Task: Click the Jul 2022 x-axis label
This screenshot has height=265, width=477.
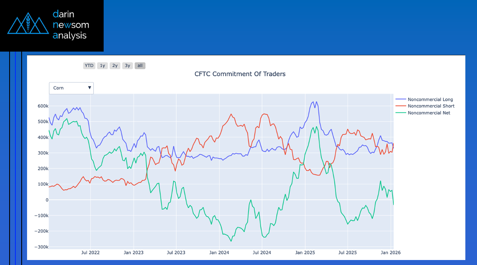Action: click(x=90, y=253)
